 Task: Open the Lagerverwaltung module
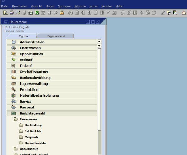point(52,84)
